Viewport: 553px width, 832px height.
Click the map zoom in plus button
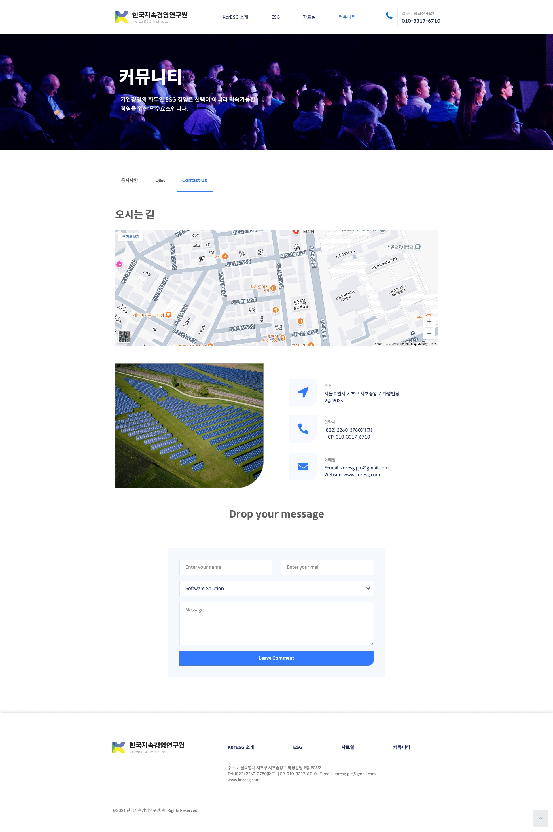pyautogui.click(x=429, y=321)
